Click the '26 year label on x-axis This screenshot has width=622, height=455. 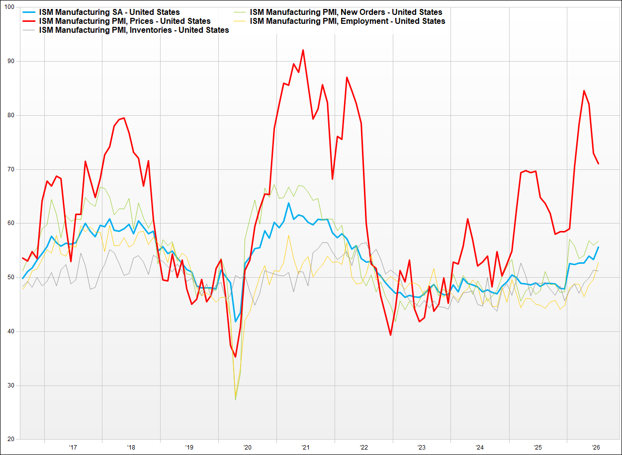coord(596,447)
